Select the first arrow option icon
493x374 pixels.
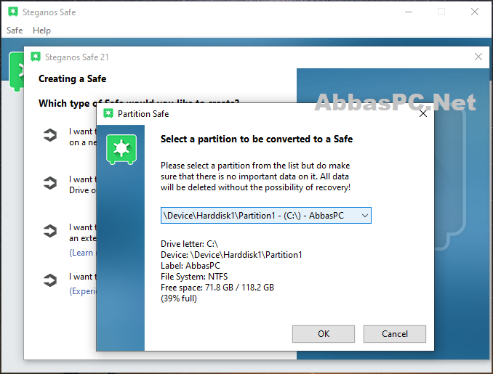tap(50, 135)
